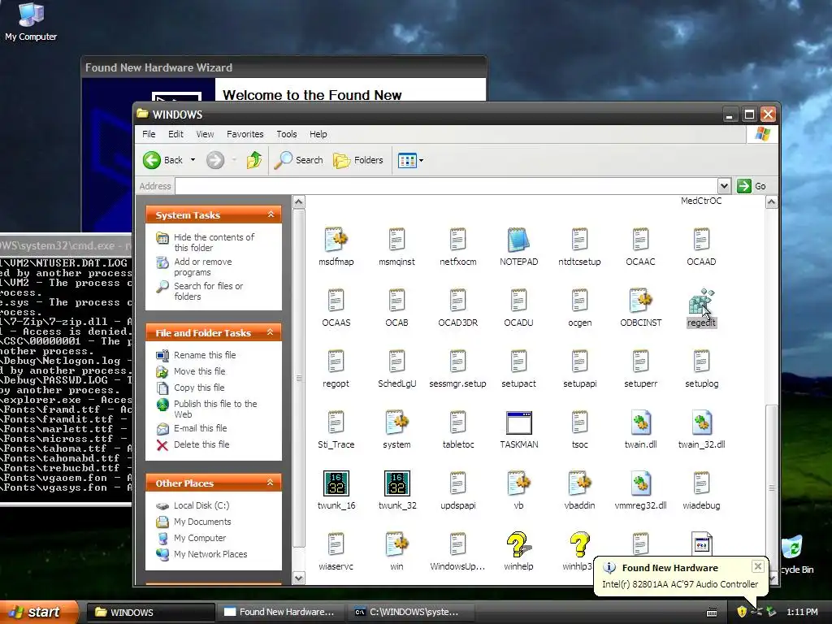
Task: Select the netfxocm file icon
Action: coord(457,240)
